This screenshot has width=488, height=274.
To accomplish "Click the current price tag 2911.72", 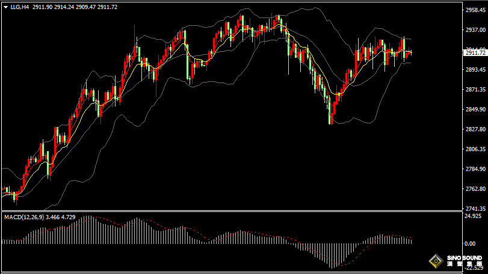I will (x=475, y=53).
